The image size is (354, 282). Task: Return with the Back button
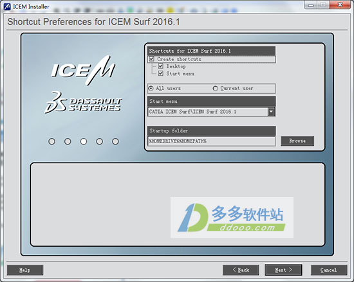241,270
